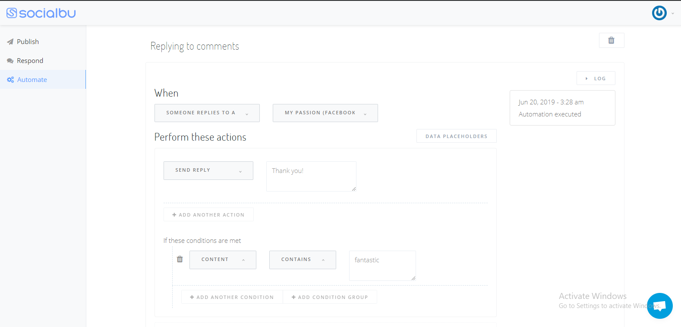Expand the 'Someone replies to a' trigger dropdown
The width and height of the screenshot is (681, 327).
[207, 113]
